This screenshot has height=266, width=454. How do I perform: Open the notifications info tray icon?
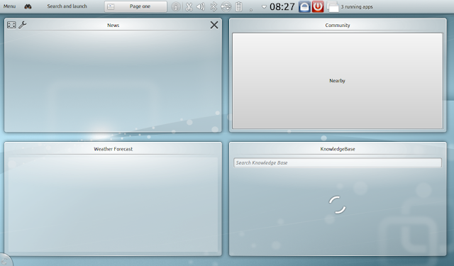[x=176, y=6]
